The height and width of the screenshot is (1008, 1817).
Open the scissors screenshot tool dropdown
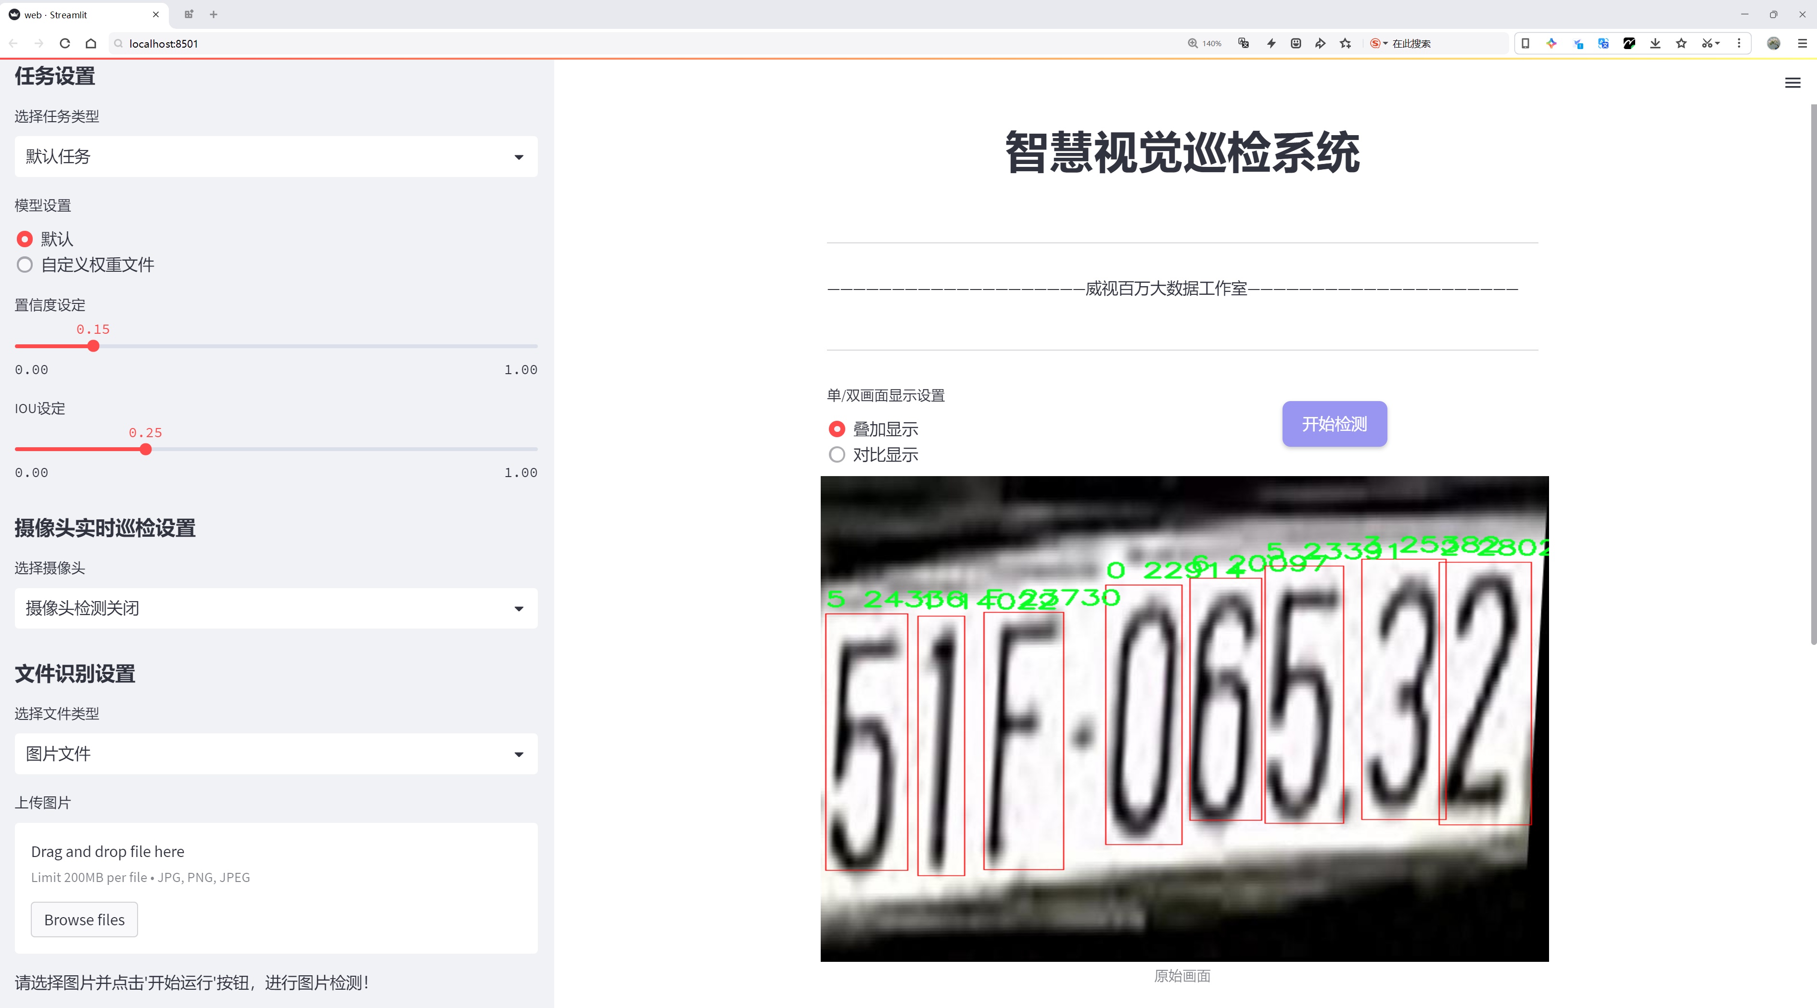pos(1711,44)
